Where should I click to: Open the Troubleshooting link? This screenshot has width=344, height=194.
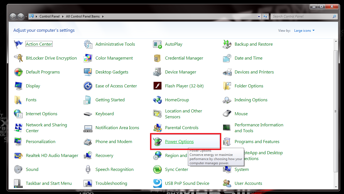point(111,183)
